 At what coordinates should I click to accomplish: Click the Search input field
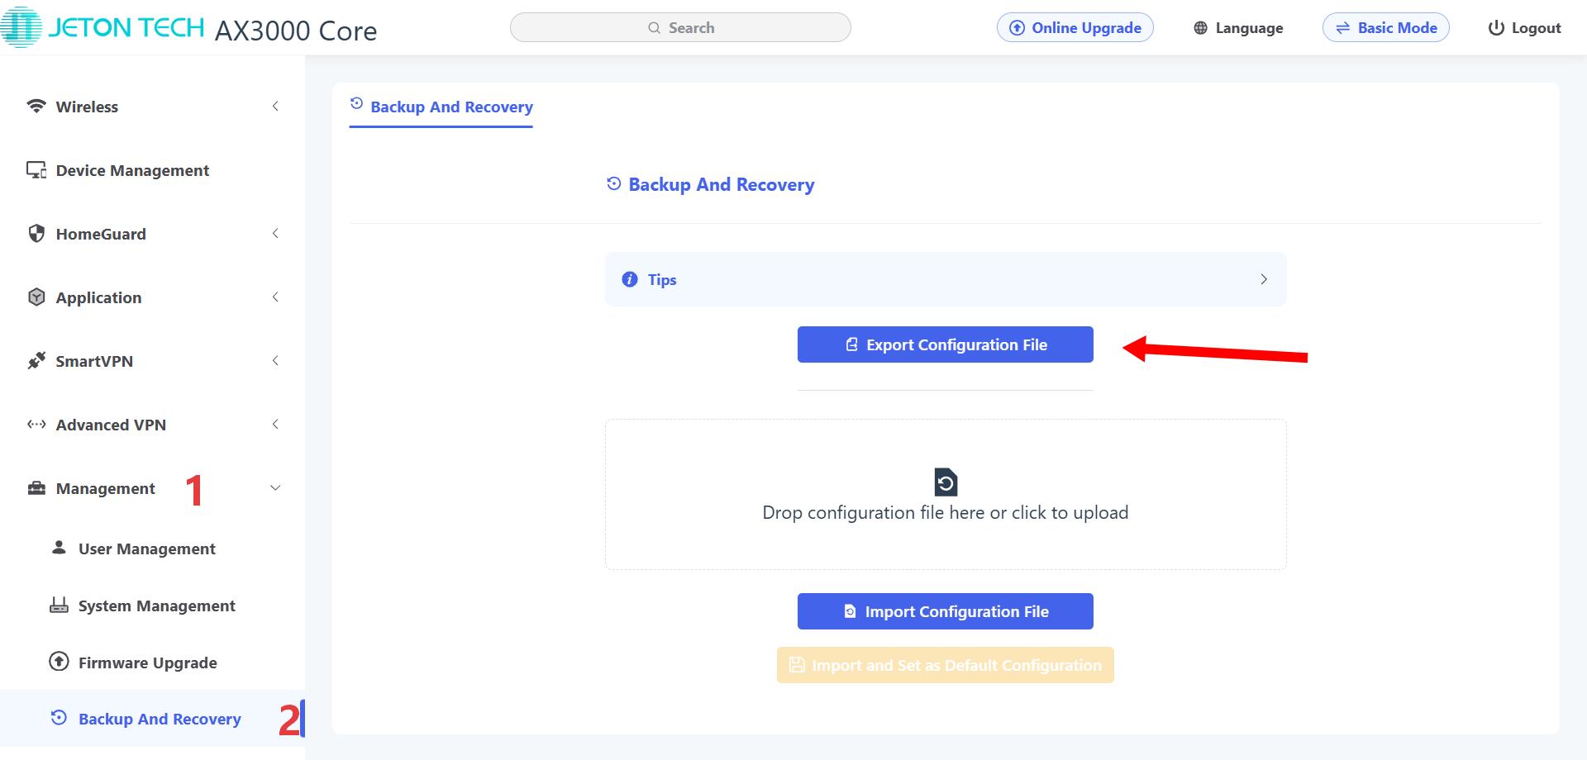pos(680,27)
